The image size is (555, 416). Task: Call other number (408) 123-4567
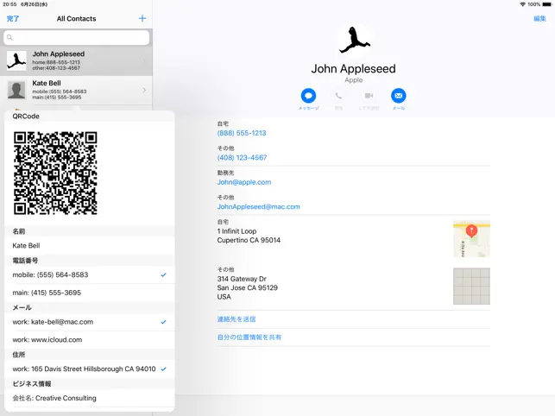(242, 158)
